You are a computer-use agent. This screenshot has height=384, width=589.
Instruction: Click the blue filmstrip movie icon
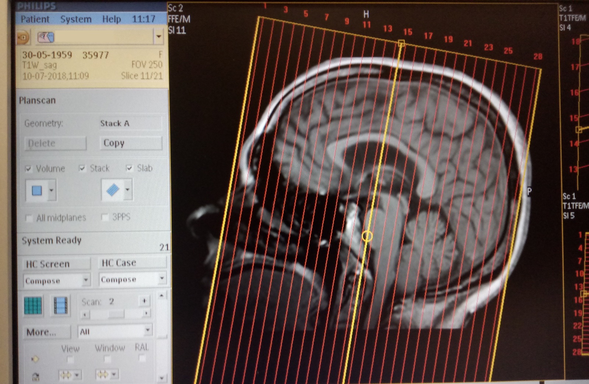(x=60, y=306)
